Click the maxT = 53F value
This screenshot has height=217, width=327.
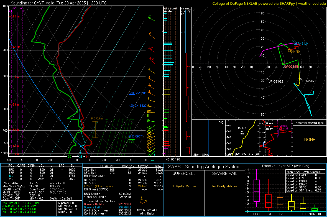(37, 192)
